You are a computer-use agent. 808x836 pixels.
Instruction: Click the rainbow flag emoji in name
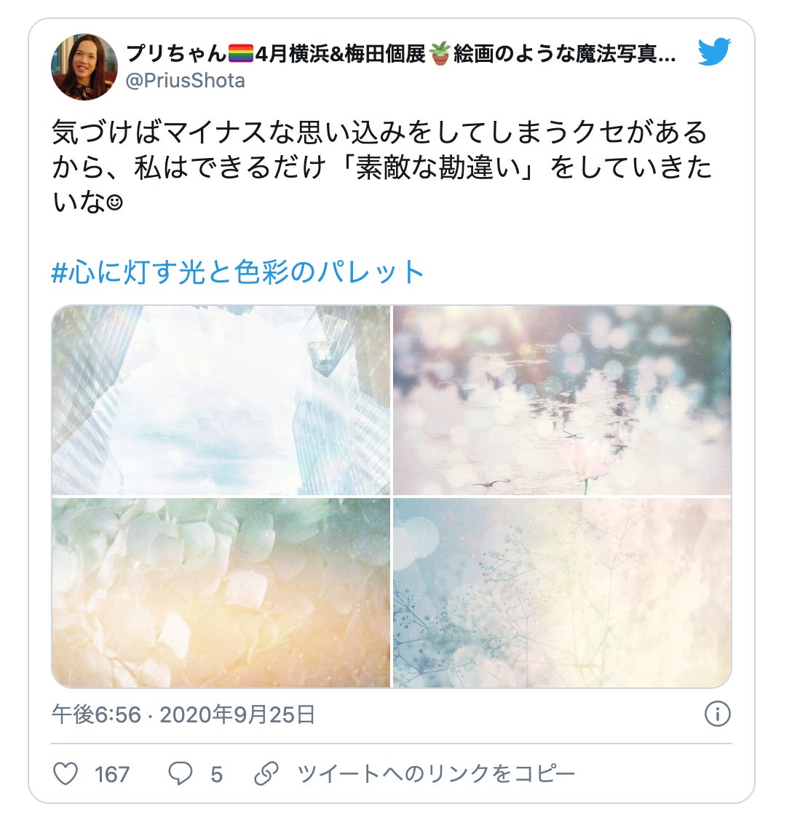(240, 53)
